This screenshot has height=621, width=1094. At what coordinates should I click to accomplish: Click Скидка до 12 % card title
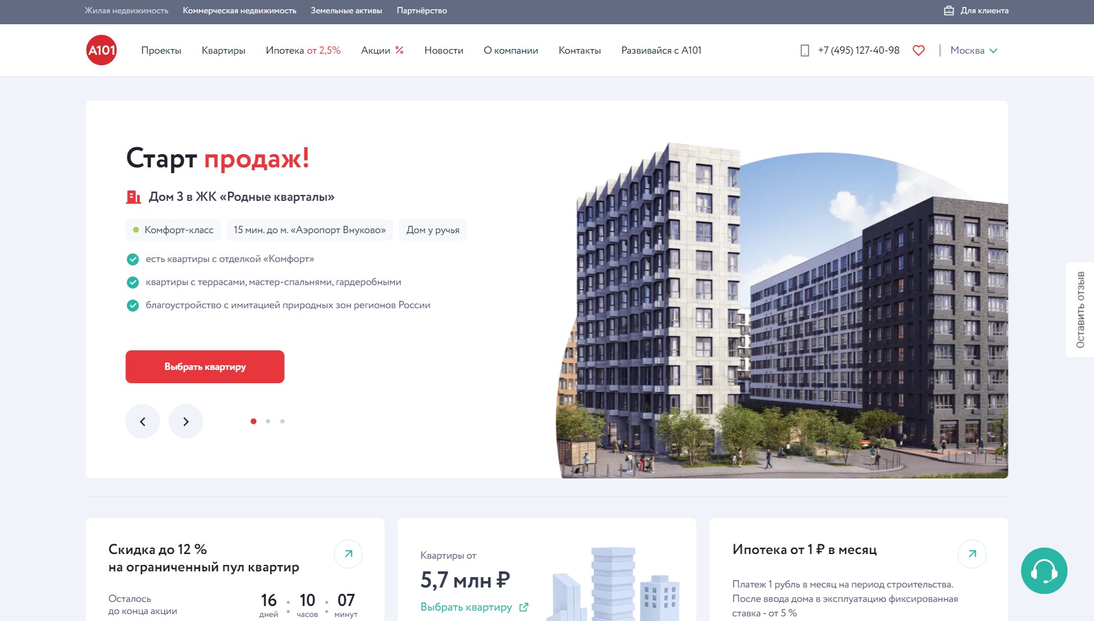(x=204, y=558)
